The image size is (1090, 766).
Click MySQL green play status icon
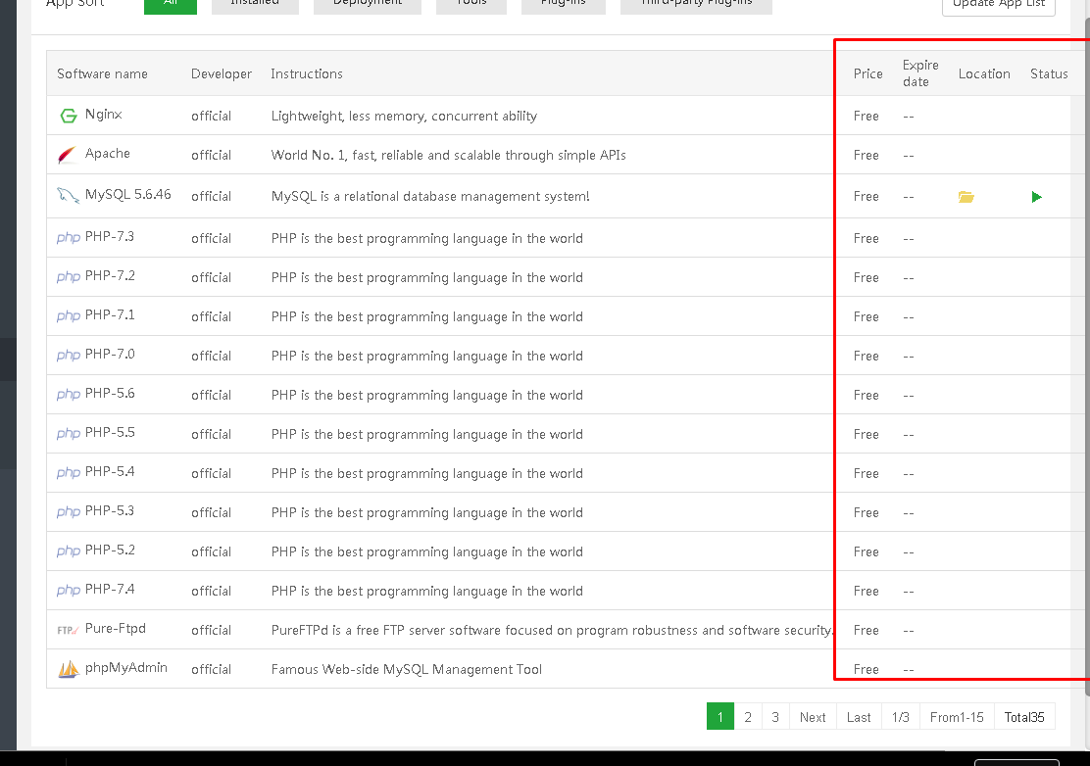[x=1036, y=197]
